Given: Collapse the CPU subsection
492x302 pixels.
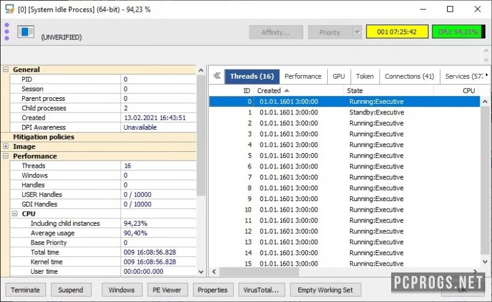Looking at the screenshot, I should coord(15,213).
